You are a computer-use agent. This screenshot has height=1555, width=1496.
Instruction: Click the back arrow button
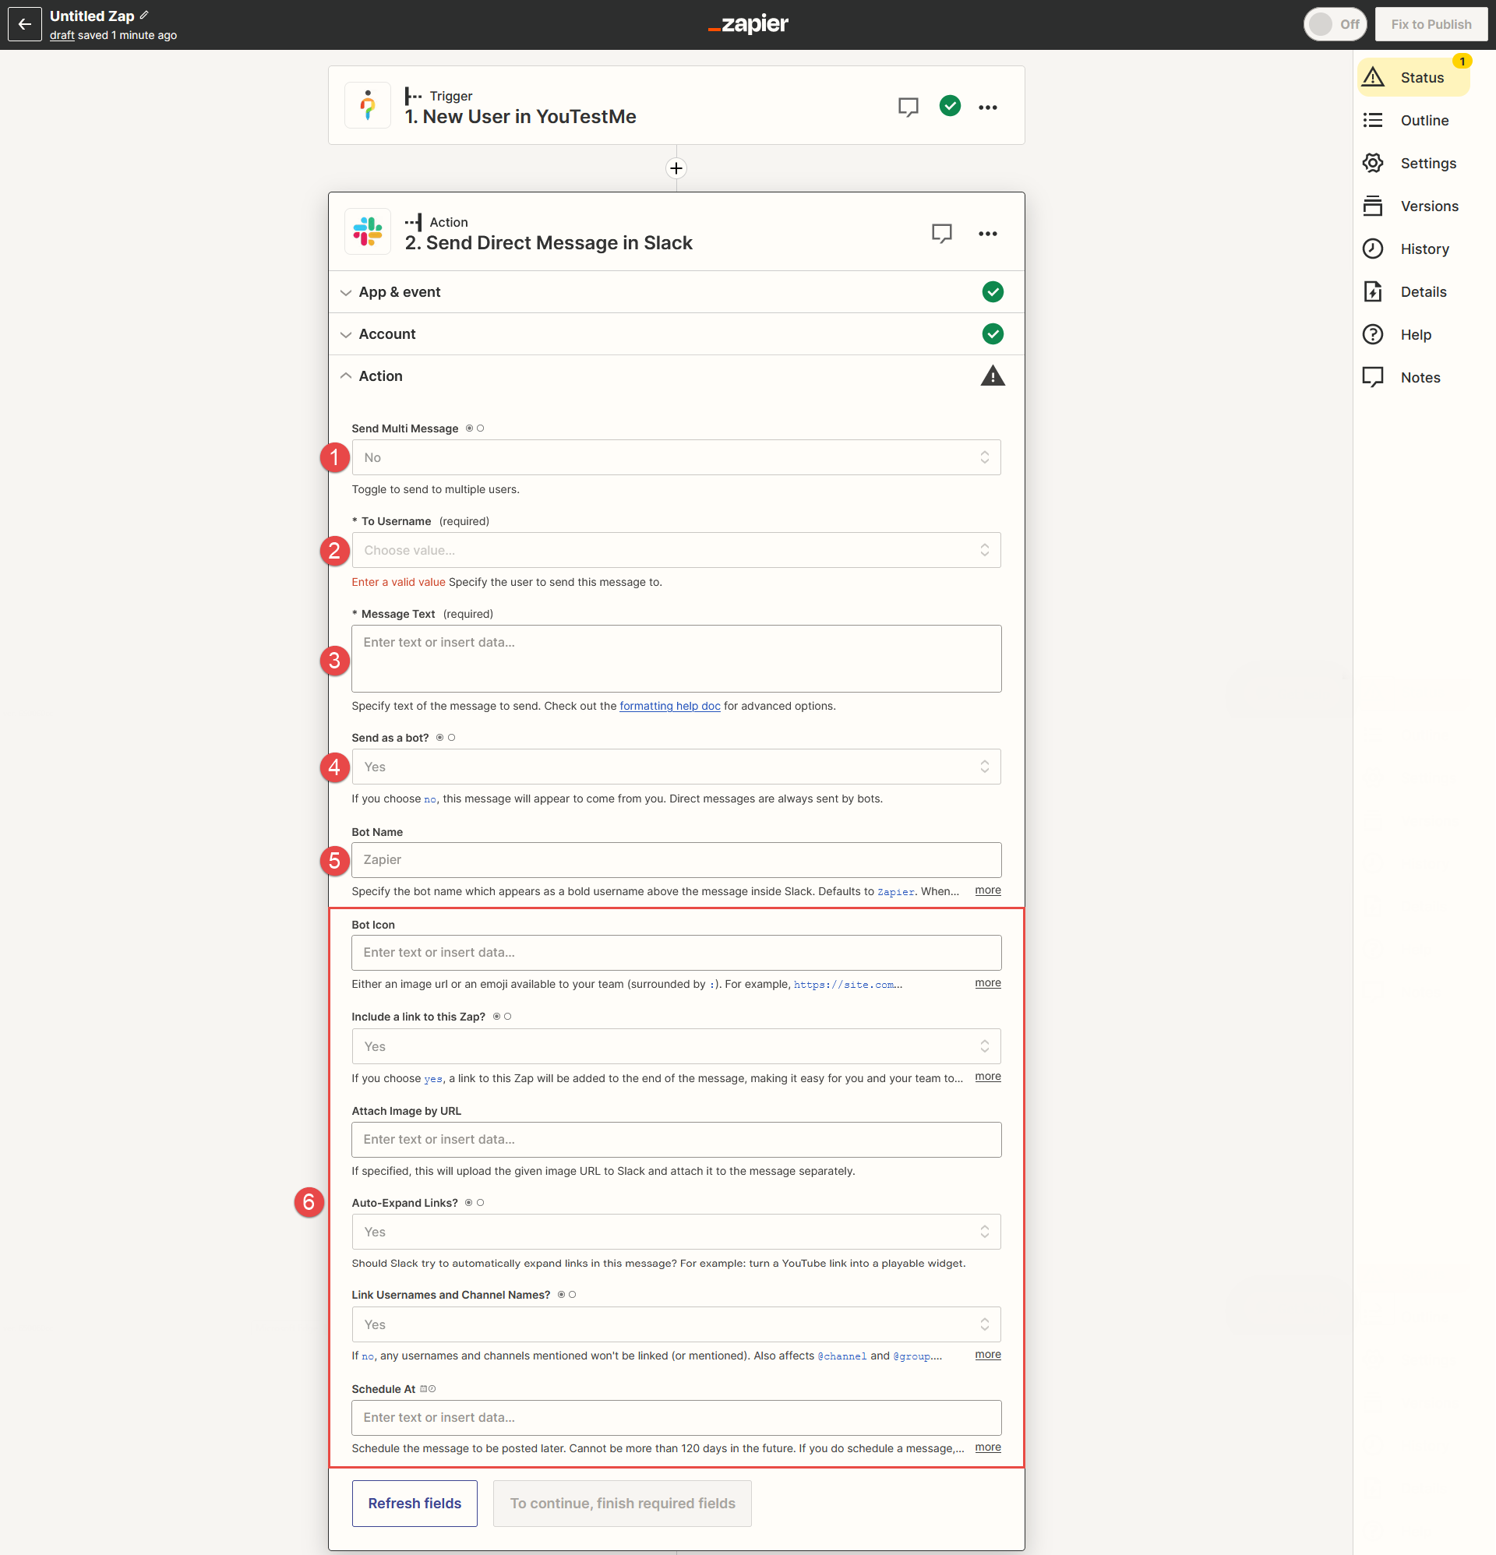25,25
